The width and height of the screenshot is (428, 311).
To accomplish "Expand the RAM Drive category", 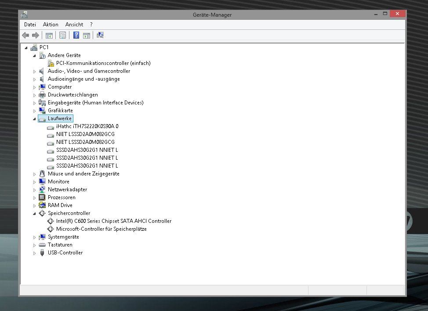I will click(x=34, y=206).
